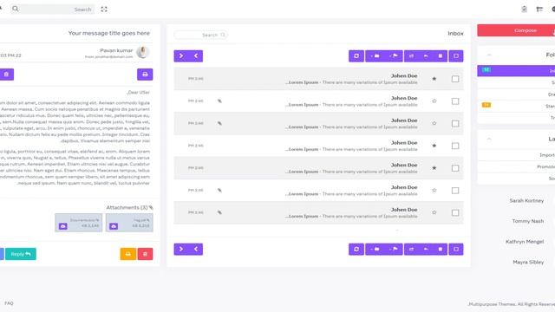Click red delete button below message

[145, 254]
